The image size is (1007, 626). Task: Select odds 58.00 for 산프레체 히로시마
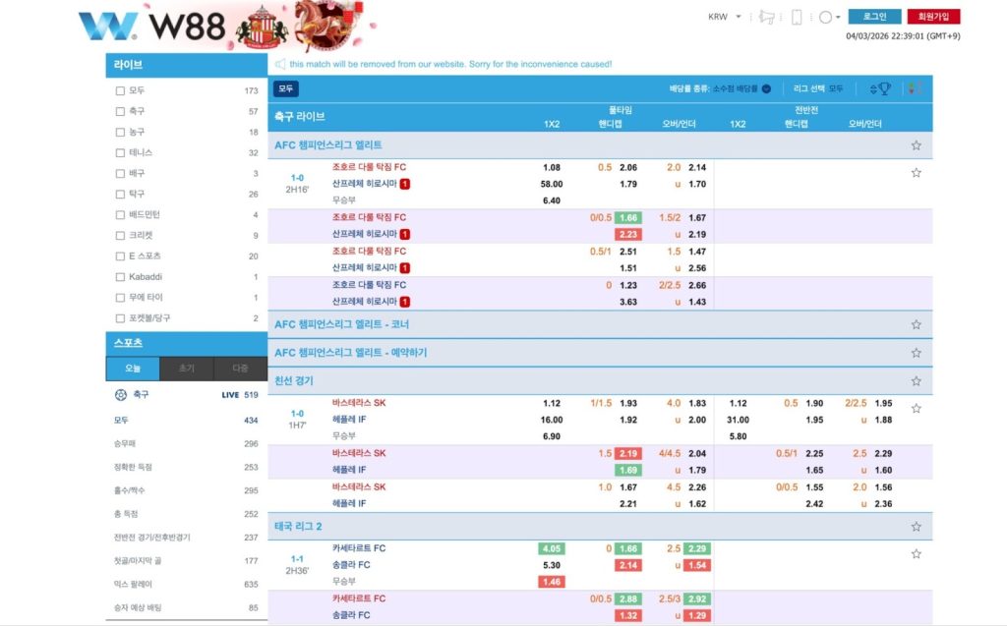(x=551, y=185)
